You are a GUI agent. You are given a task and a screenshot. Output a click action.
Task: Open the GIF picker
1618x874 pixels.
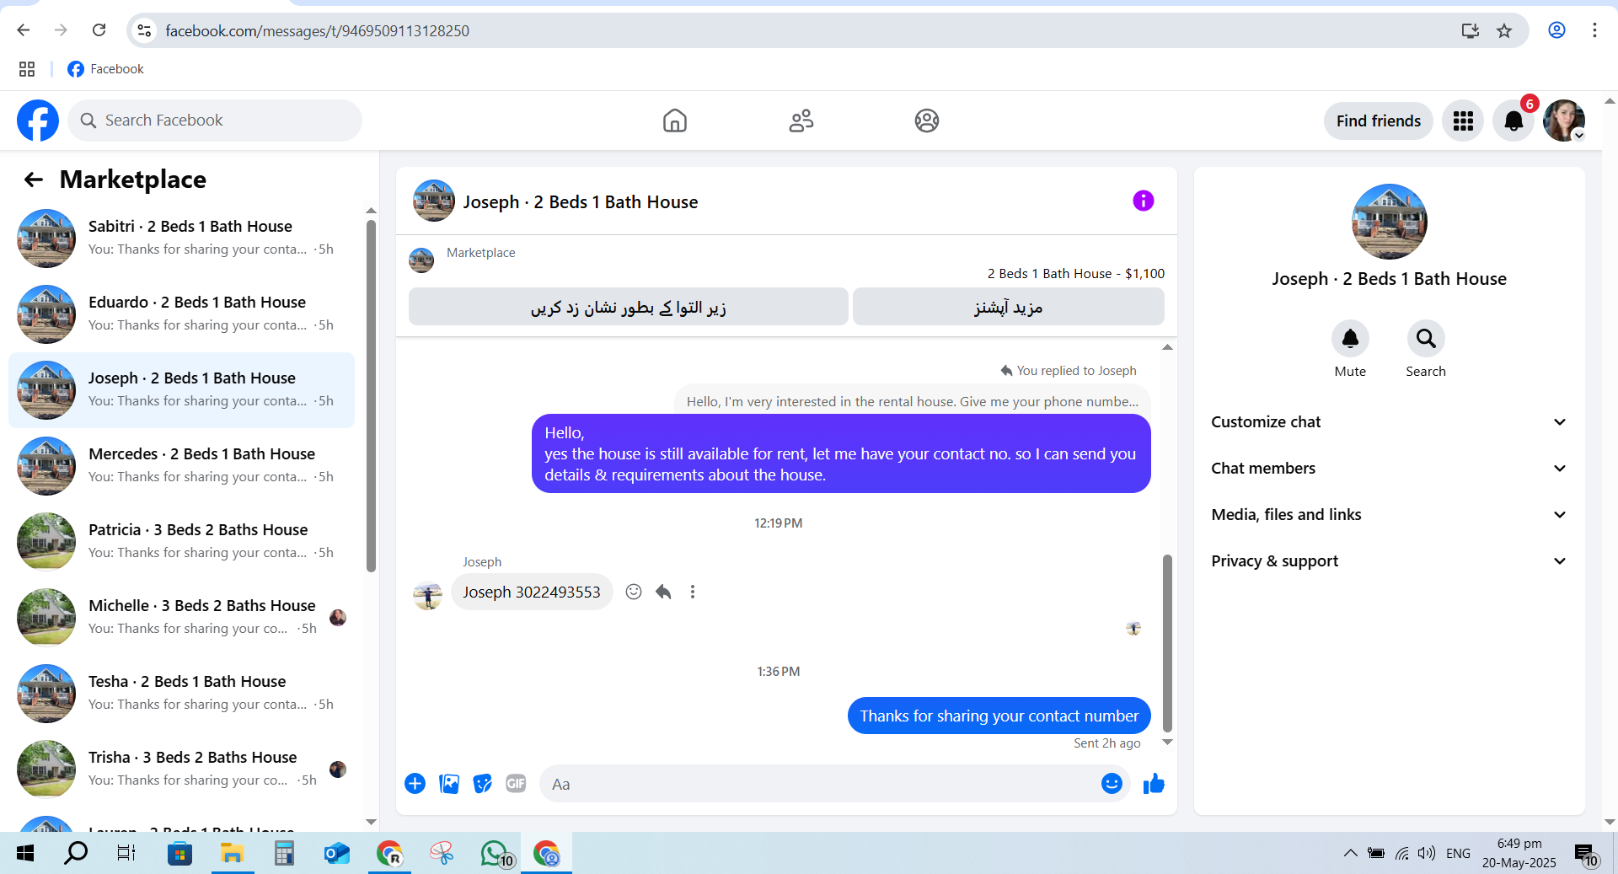click(x=516, y=784)
